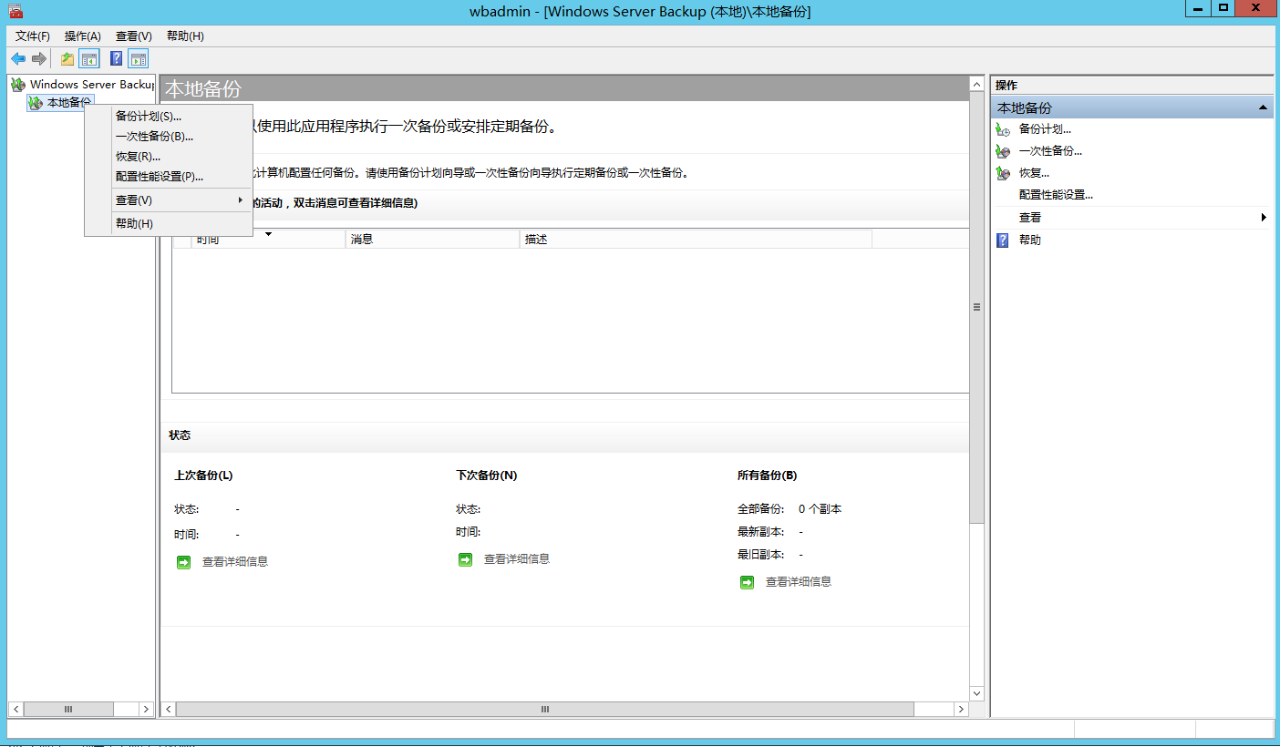This screenshot has width=1280, height=747.
Task: Click the right arrow of the center horizontal scrollbar
Action: (961, 709)
